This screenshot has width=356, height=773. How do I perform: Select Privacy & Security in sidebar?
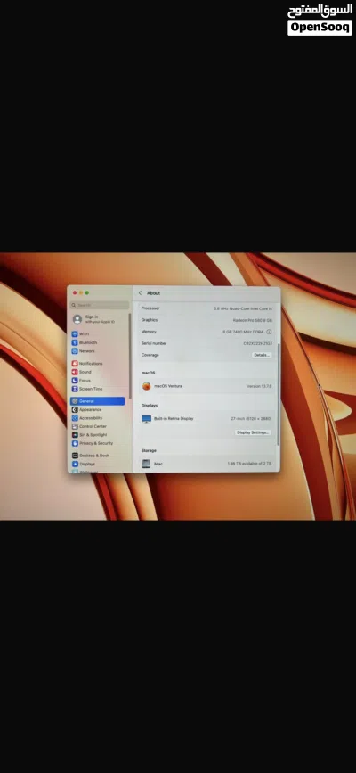98,443
